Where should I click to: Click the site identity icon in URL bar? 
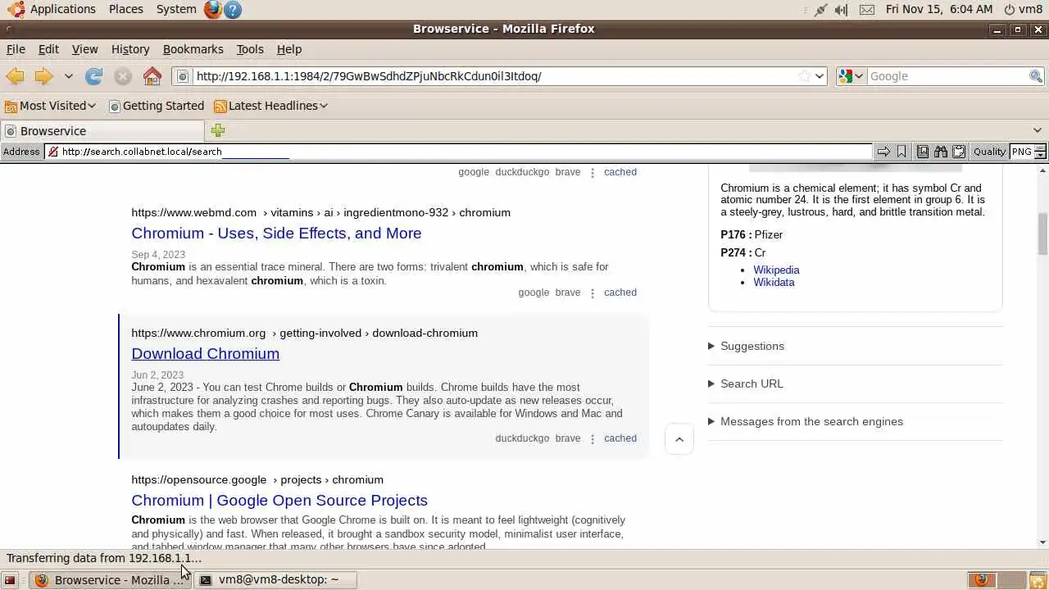click(x=184, y=76)
